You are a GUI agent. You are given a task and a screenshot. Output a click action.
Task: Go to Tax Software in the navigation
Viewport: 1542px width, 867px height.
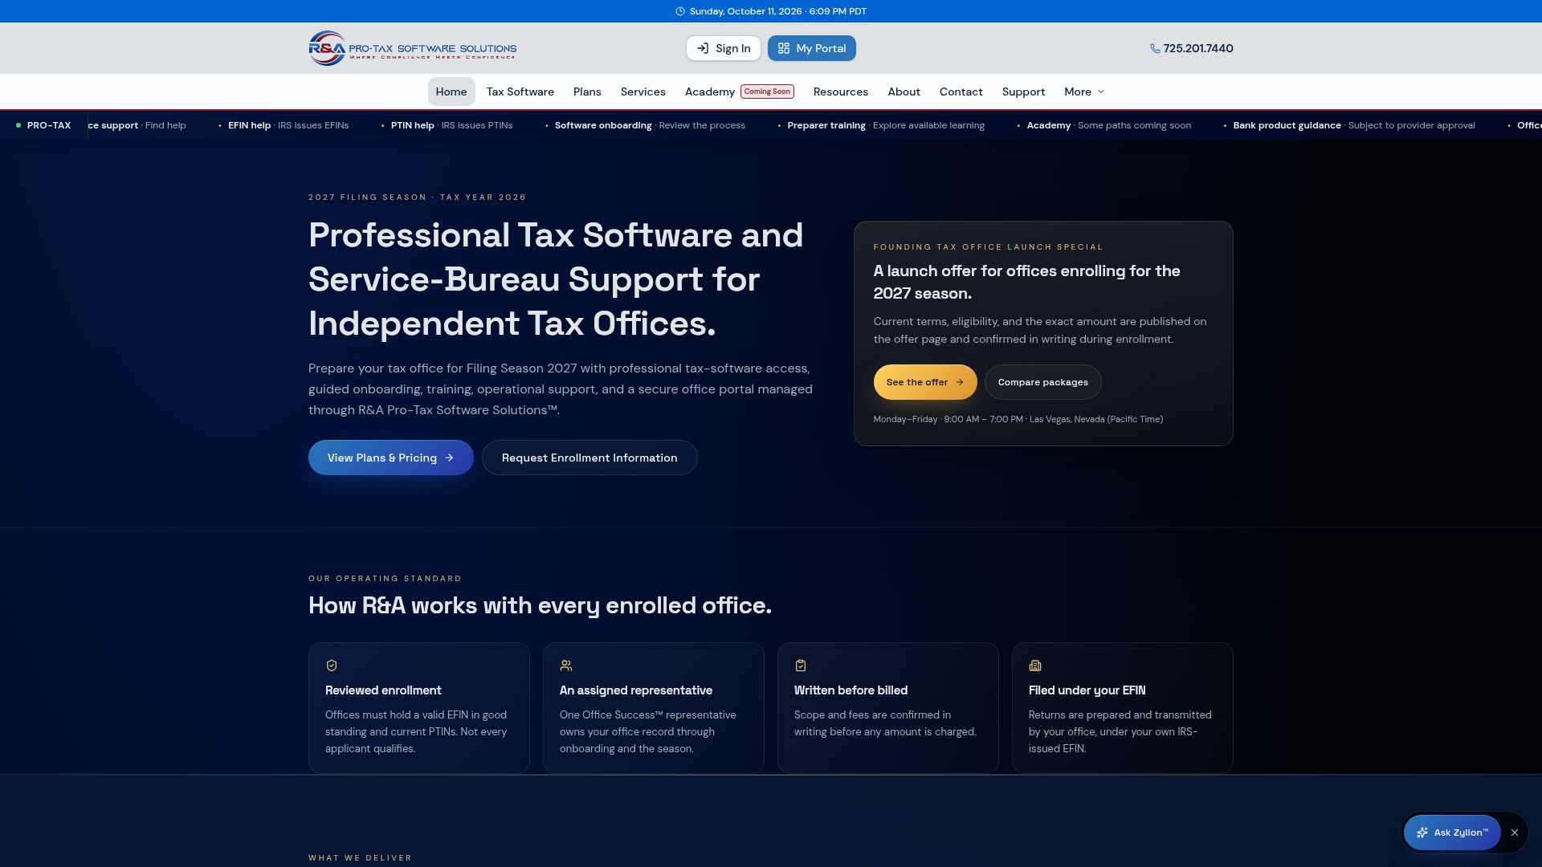coord(520,92)
